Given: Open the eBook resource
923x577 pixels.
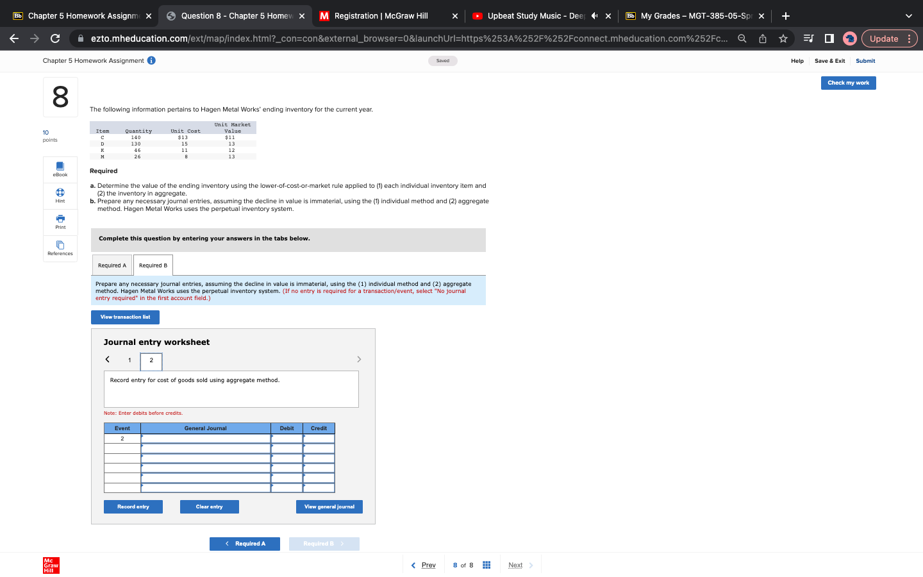Looking at the screenshot, I should click(60, 169).
